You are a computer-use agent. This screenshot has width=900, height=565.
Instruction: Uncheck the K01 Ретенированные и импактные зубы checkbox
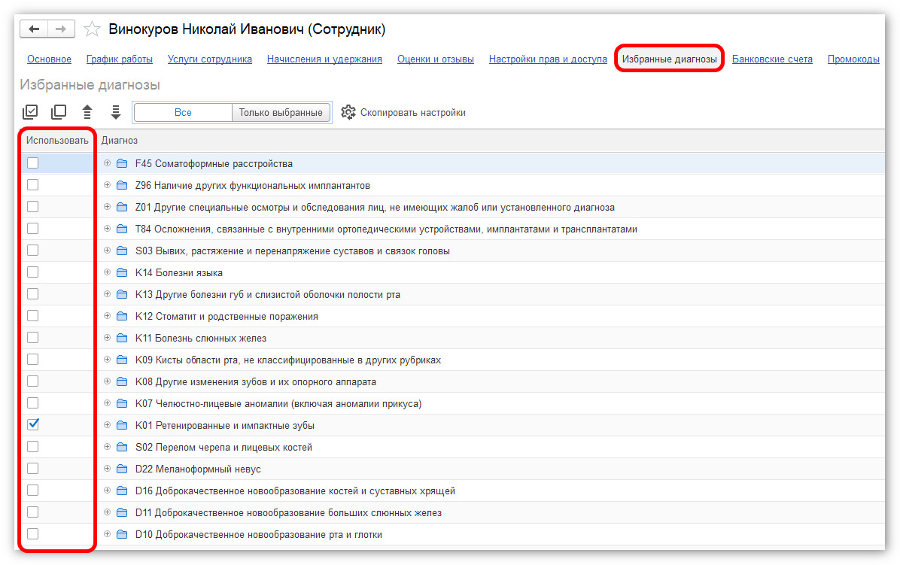pos(33,424)
